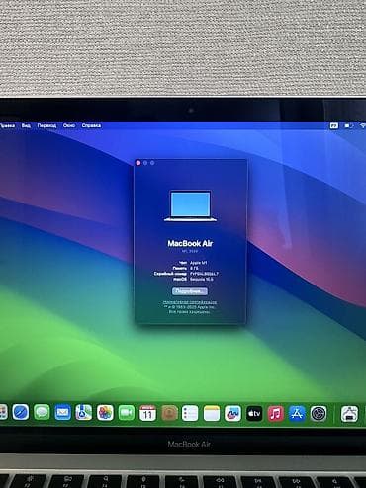Click the MacBook Air laptop image

coord(190,205)
